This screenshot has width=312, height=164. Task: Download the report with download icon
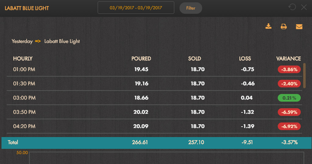tap(268, 26)
